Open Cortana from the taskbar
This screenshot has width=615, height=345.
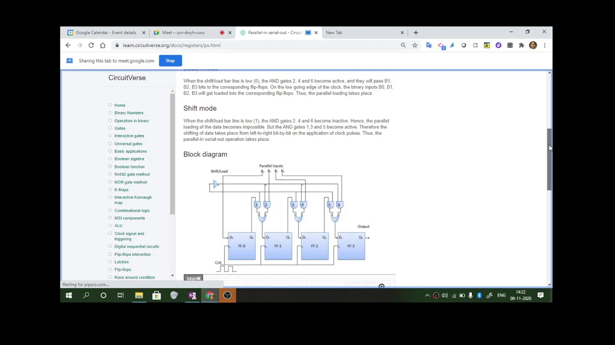point(103,295)
